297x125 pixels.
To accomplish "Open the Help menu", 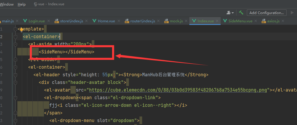I will 22,4.
